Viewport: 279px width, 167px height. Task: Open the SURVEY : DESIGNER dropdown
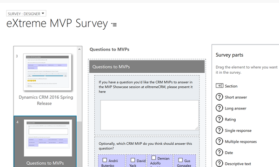27,13
